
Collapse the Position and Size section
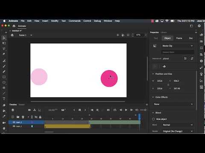point(153,74)
